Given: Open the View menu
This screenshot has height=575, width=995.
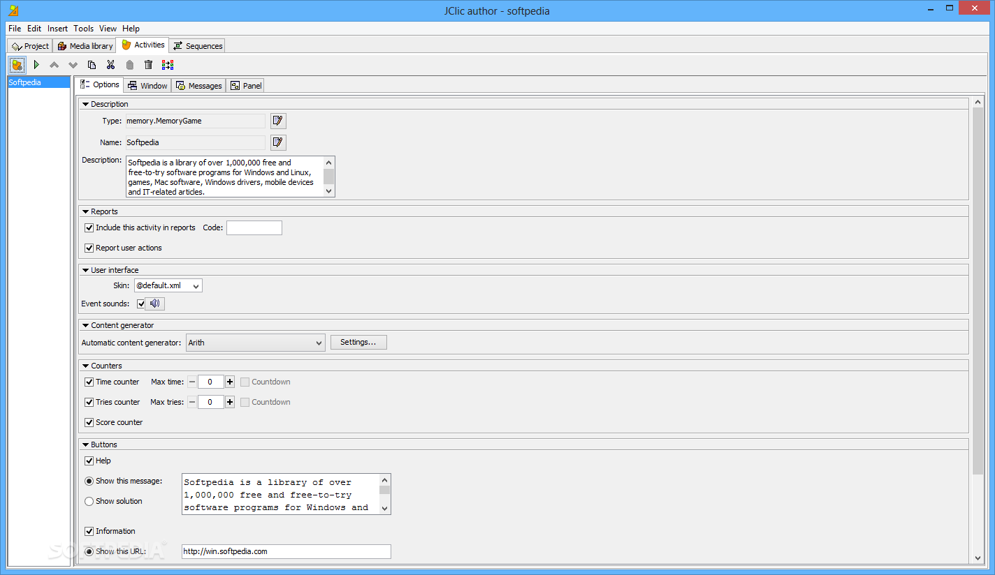Looking at the screenshot, I should coord(108,29).
